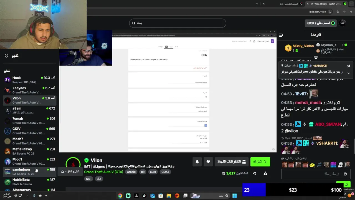Click username mehdi_mesli in chat
The width and height of the screenshot is (355, 200).
tap(308, 102)
